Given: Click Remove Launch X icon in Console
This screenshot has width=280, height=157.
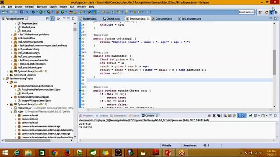Looking at the screenshot, I should 214,116.
